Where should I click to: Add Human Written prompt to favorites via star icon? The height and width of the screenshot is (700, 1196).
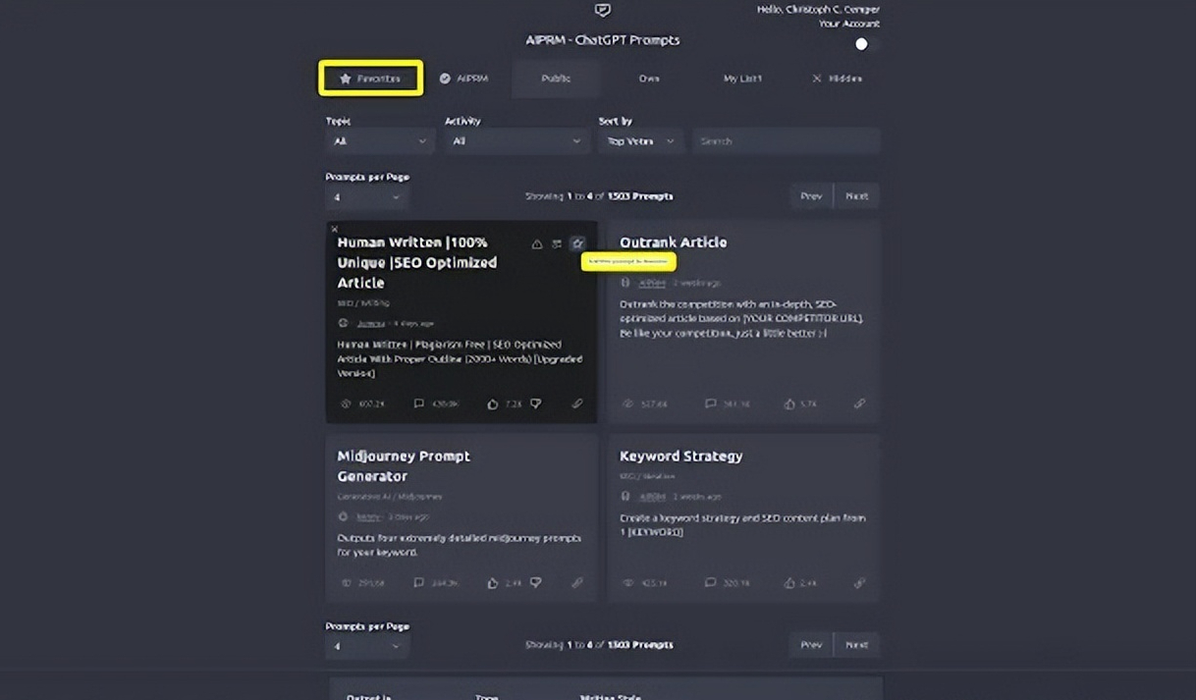coord(577,243)
